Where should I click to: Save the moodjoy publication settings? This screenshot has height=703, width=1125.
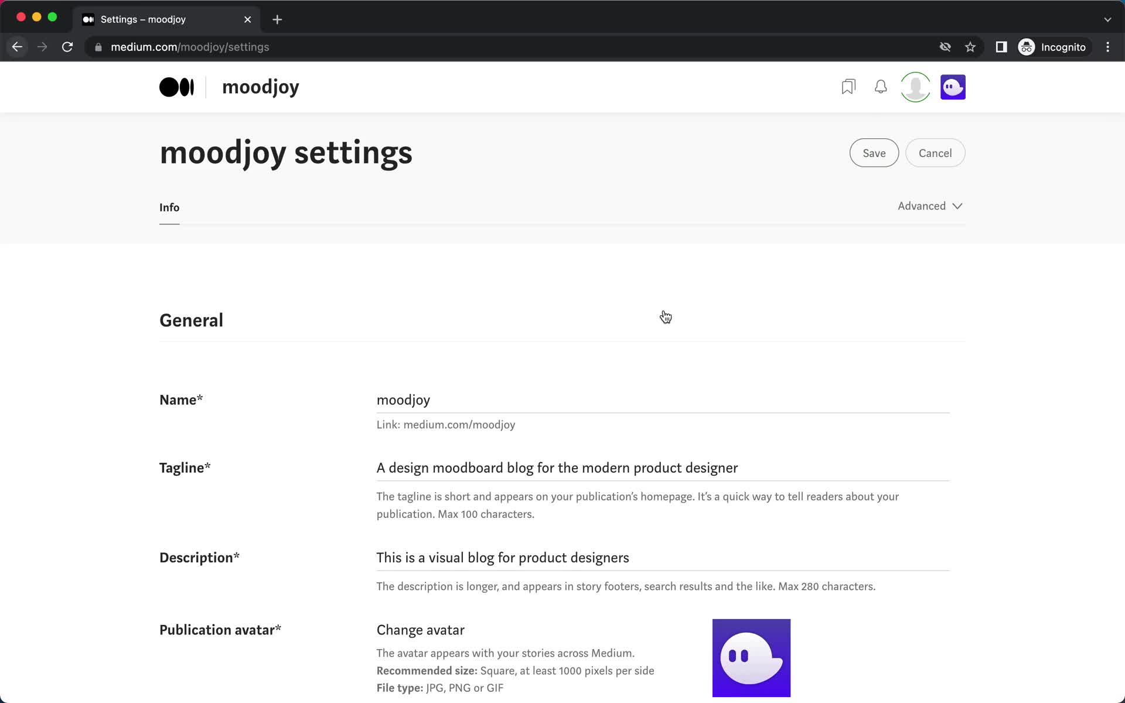click(874, 153)
